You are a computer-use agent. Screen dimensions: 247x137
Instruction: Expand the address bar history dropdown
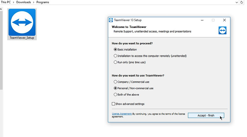pos(237,2)
